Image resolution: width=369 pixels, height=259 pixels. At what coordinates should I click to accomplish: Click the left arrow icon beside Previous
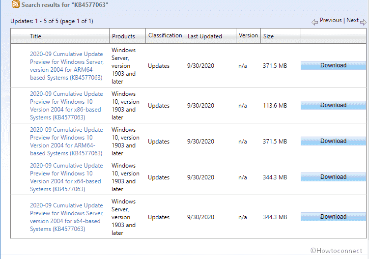[x=314, y=22]
